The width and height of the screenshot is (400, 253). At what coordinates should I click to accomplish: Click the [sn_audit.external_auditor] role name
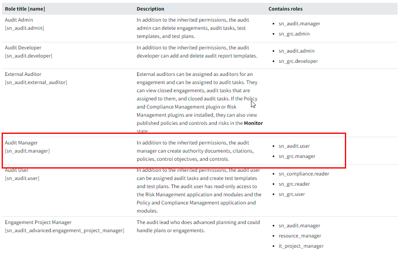(36, 82)
